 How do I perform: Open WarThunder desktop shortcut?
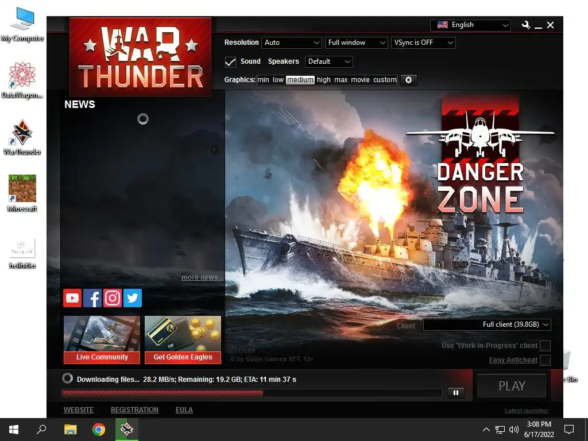[22, 137]
